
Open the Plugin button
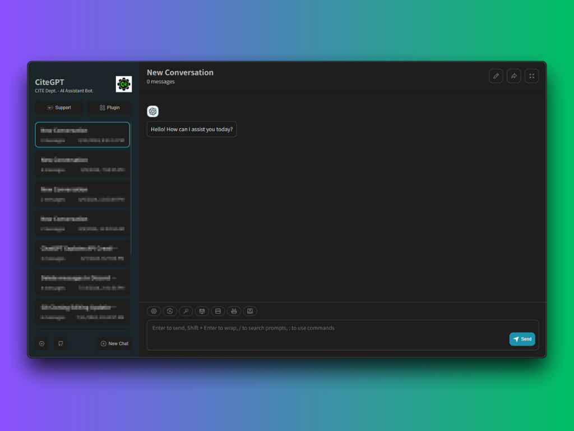[x=109, y=108]
